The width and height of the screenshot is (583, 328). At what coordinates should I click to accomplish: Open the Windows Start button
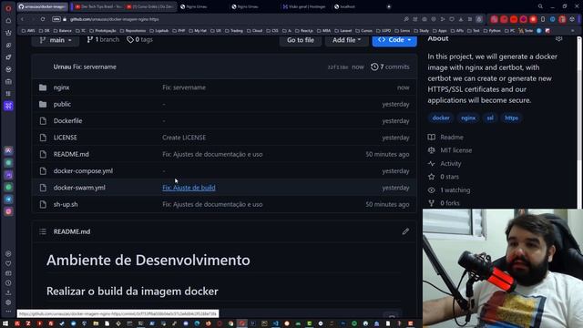[x=5, y=323]
